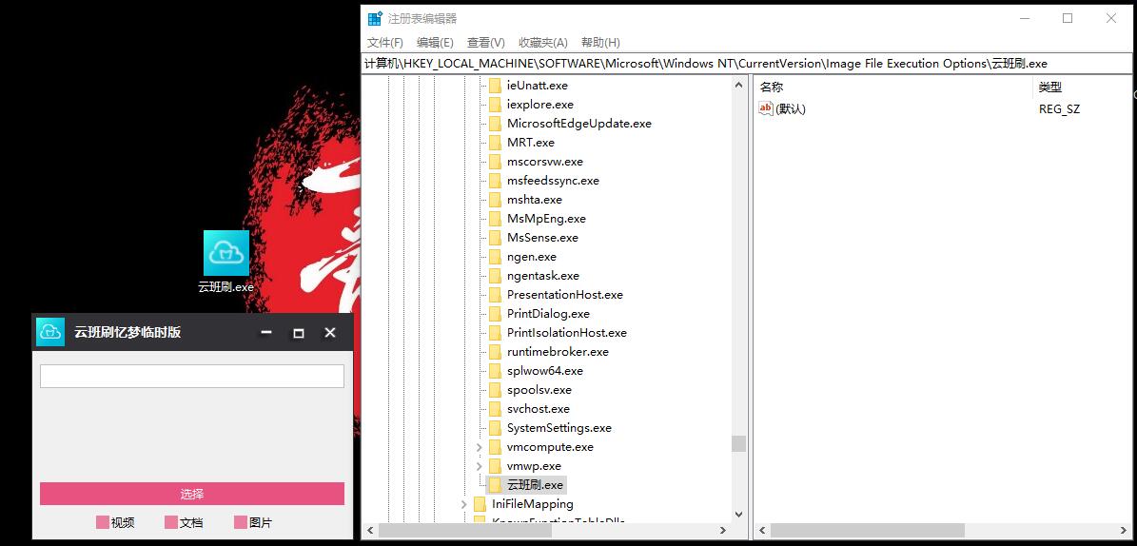1137x546 pixels.
Task: Select the MsSense.exe folder icon
Action: pos(495,237)
